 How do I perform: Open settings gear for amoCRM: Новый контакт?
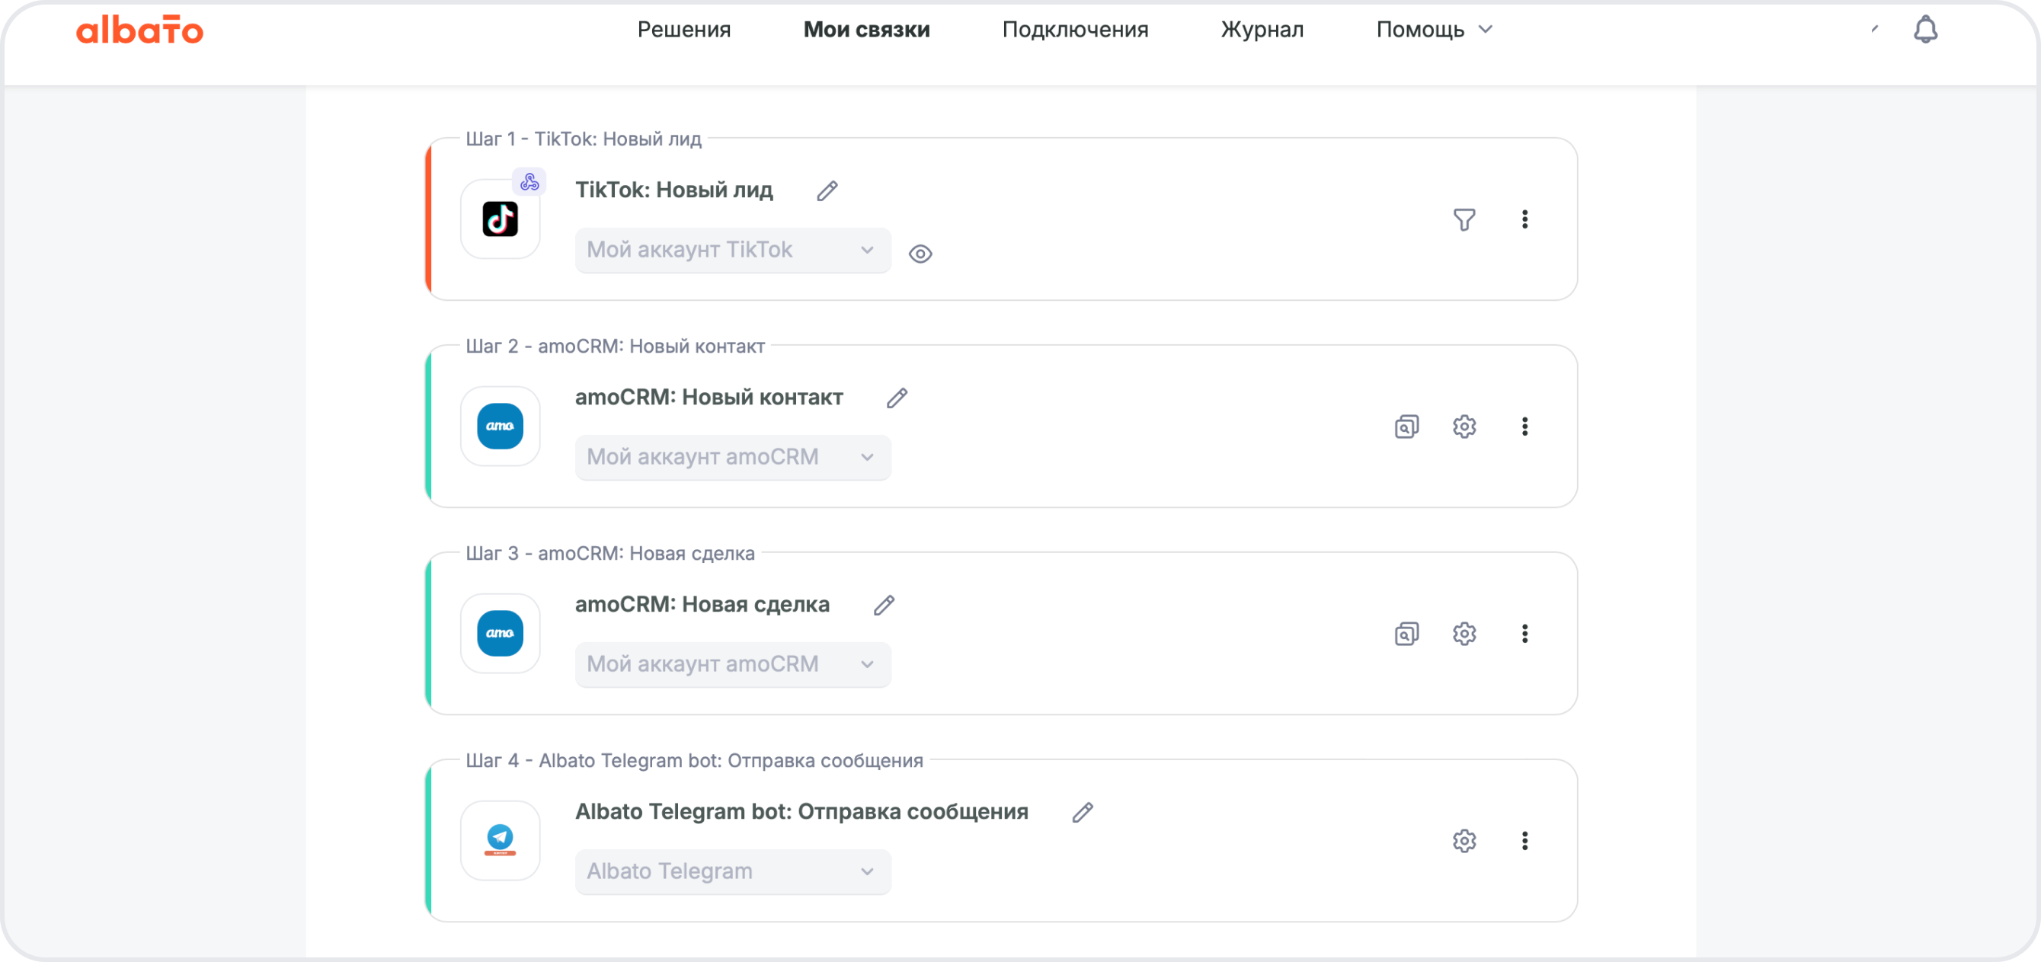tap(1464, 427)
